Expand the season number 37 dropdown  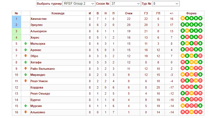125,4
